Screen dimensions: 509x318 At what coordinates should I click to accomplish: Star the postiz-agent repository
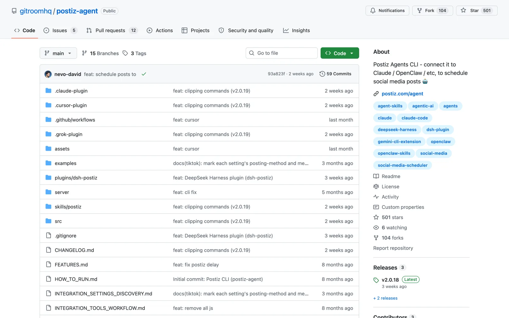[x=477, y=10]
